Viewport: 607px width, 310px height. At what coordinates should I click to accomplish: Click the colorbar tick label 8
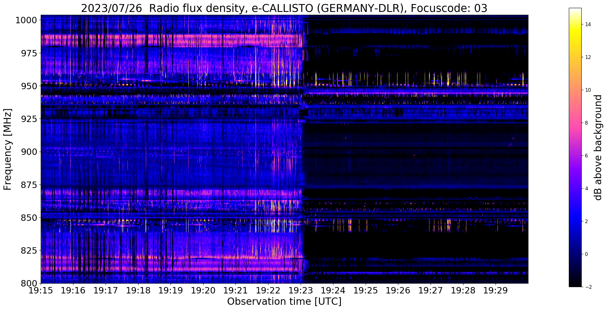tap(587, 123)
